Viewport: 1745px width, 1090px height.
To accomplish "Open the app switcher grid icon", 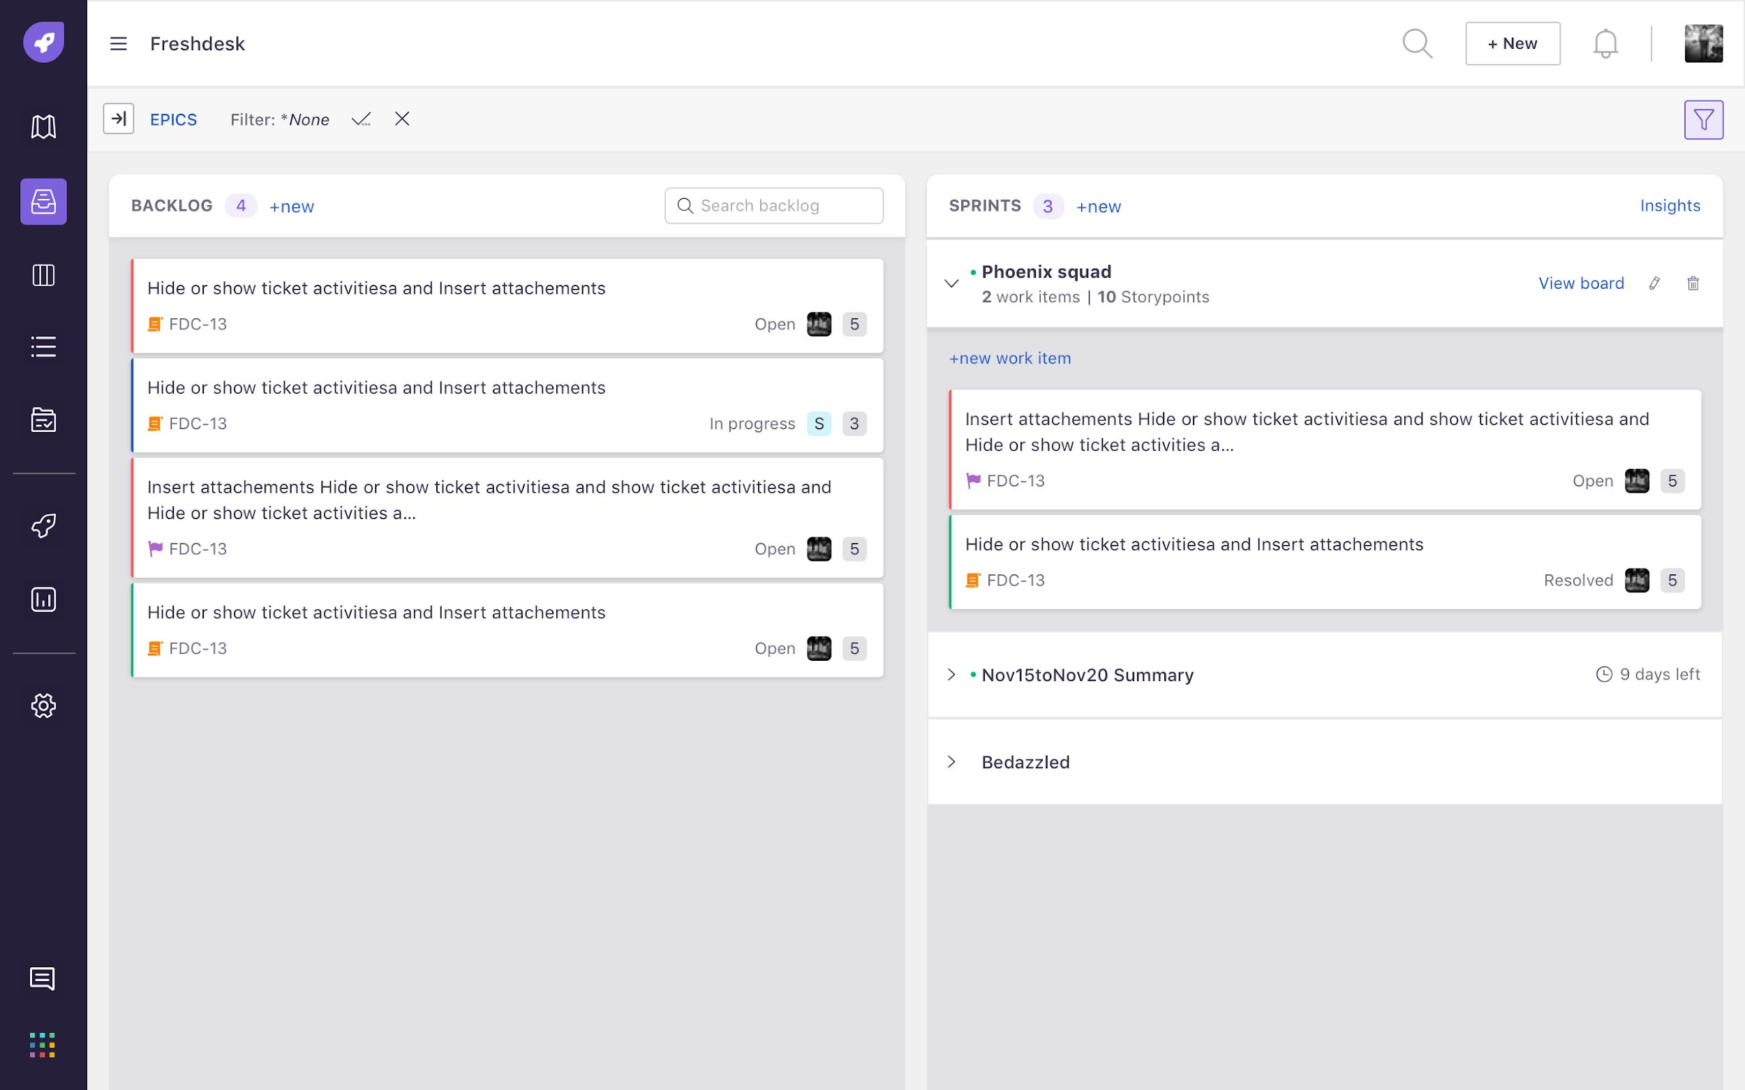I will [43, 1045].
